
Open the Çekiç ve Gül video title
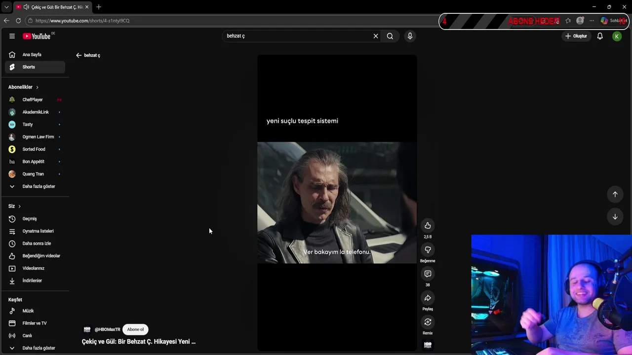click(x=139, y=341)
